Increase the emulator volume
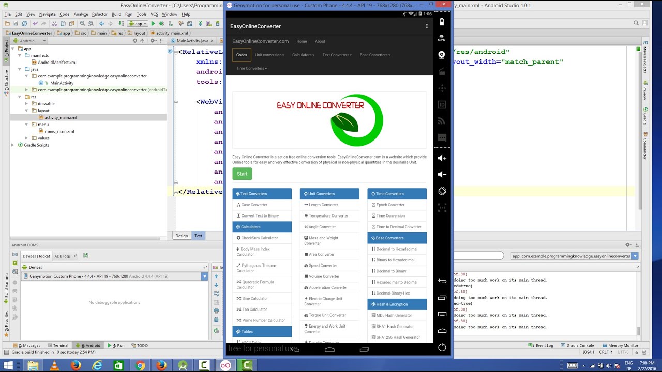662x372 pixels. (442, 158)
